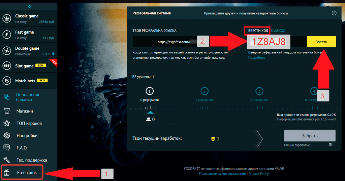Click the 0 рефералов label
Image resolution: width=345 pixels, height=181 pixels.
(x=149, y=100)
